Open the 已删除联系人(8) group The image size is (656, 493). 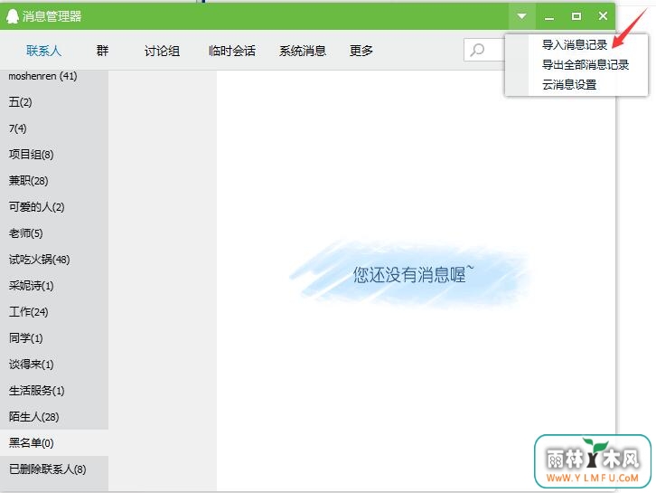click(x=54, y=469)
